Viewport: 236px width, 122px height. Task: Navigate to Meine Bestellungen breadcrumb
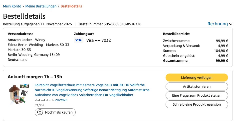[41, 6]
